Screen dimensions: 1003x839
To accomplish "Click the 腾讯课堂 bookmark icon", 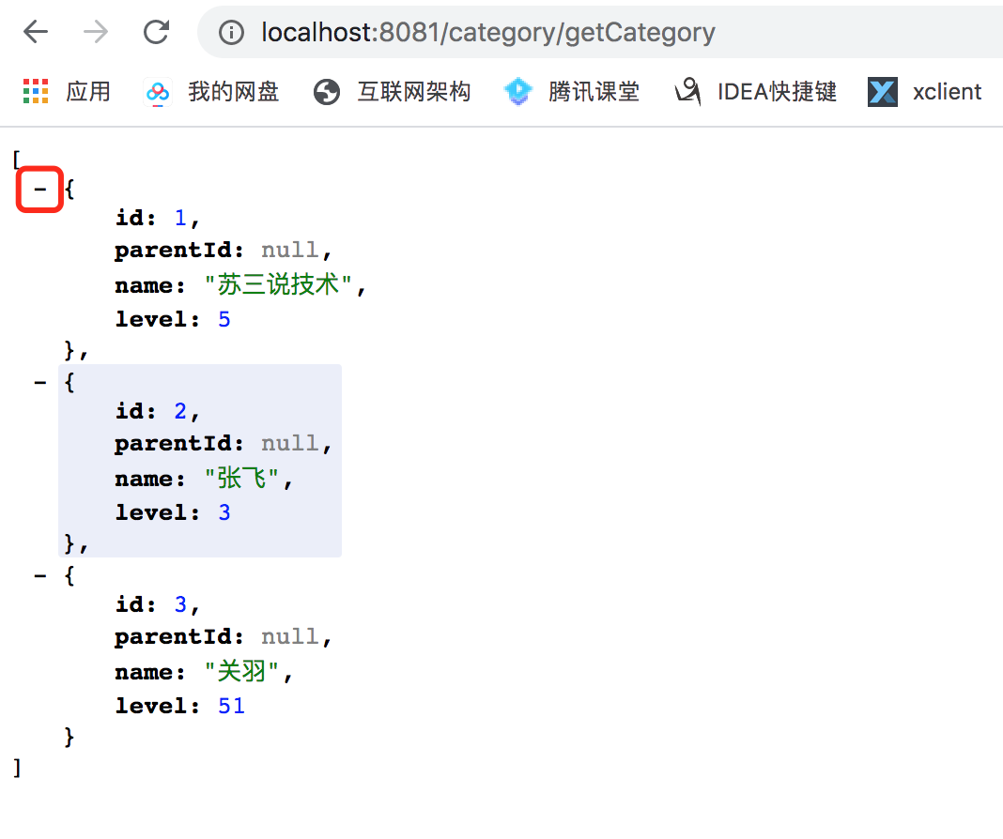I will [517, 91].
